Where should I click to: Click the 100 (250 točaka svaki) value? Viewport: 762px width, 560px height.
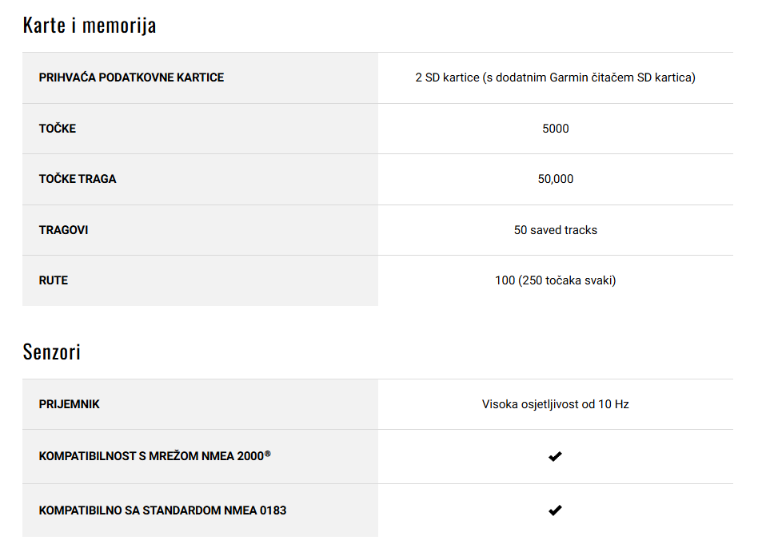(556, 280)
